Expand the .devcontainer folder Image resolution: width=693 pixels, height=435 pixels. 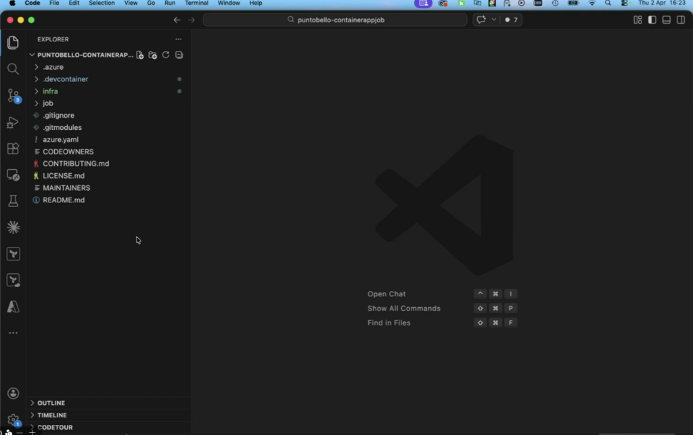click(65, 79)
